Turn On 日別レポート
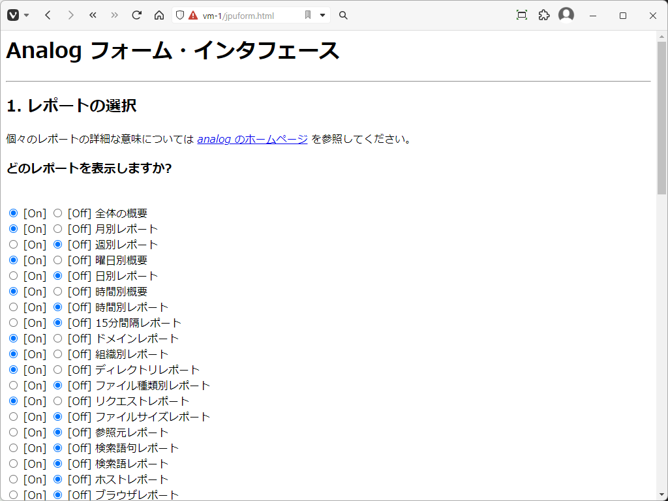The image size is (668, 501). point(13,276)
